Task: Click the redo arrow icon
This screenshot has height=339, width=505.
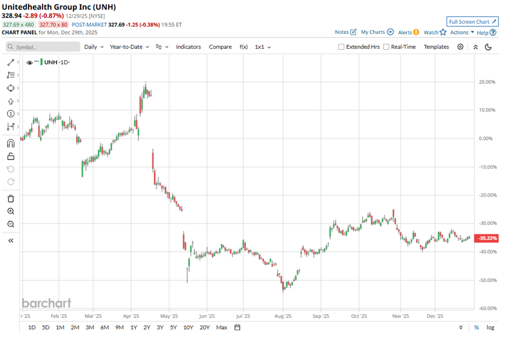Action: (11, 182)
